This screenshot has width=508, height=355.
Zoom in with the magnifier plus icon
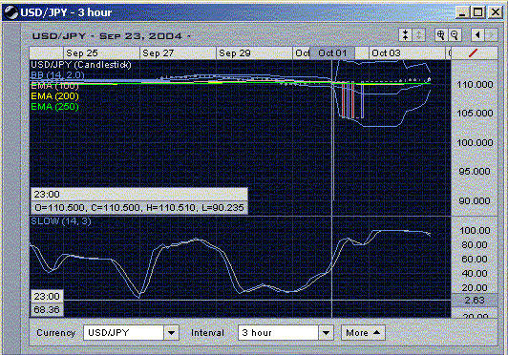tap(440, 35)
